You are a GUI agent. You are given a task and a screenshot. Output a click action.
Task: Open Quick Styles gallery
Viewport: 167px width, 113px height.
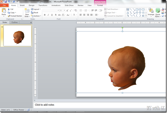(x=158, y=12)
